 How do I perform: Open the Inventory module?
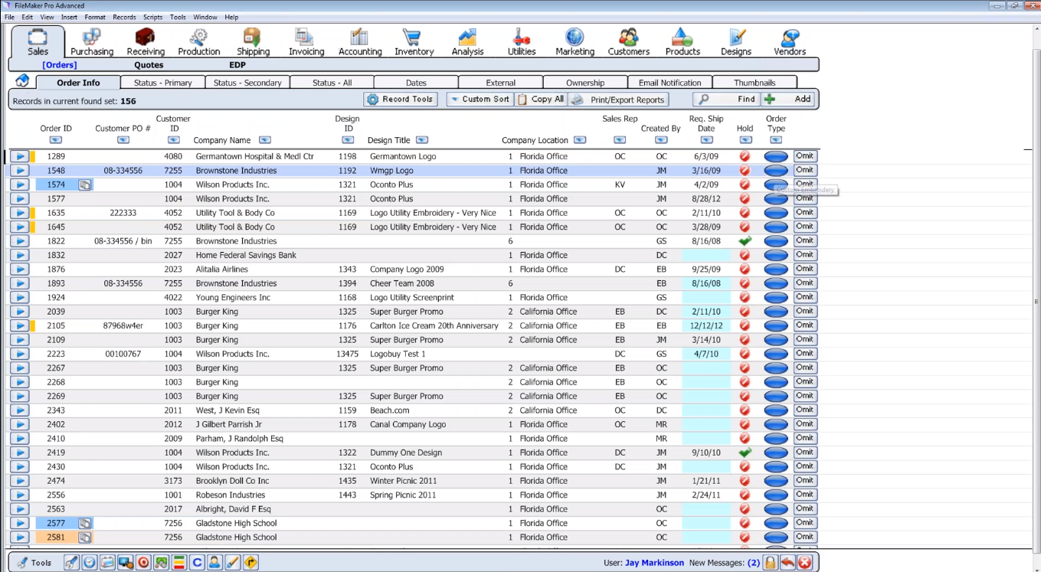414,41
